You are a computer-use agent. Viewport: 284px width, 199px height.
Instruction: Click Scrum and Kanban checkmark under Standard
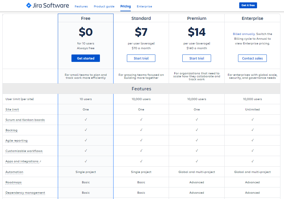coord(141,119)
